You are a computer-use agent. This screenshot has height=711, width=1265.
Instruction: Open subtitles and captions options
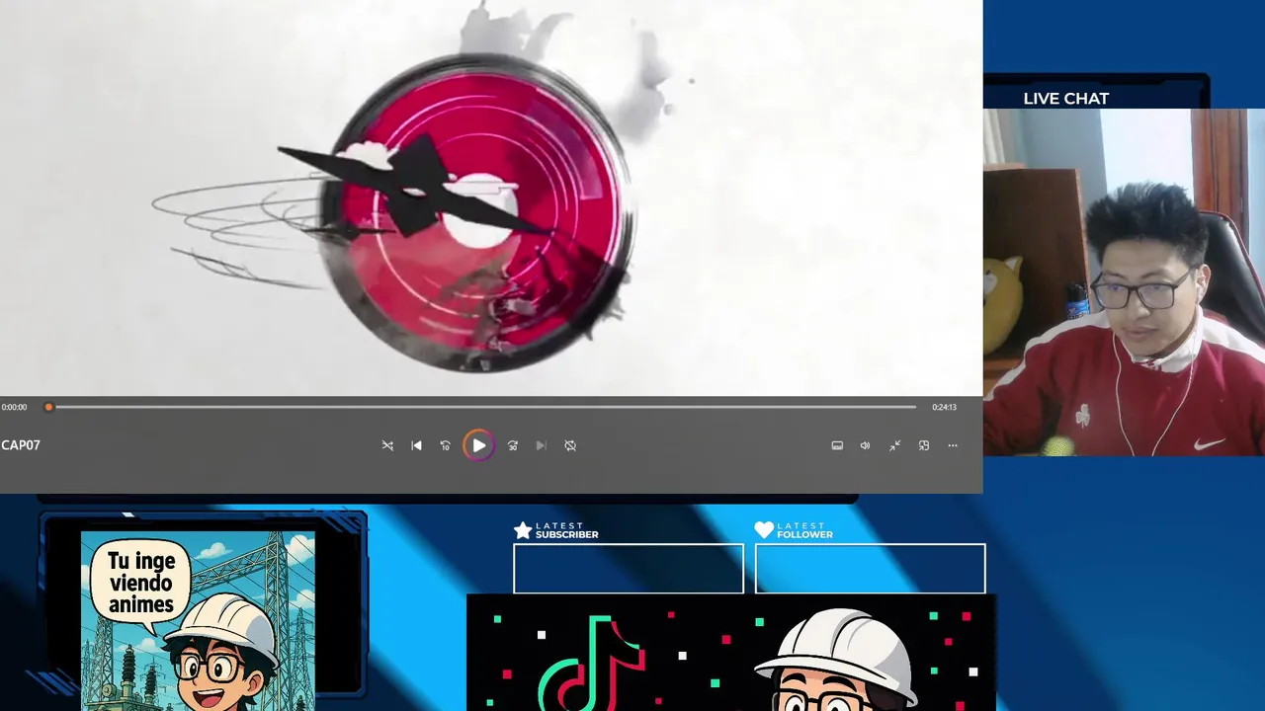point(837,445)
